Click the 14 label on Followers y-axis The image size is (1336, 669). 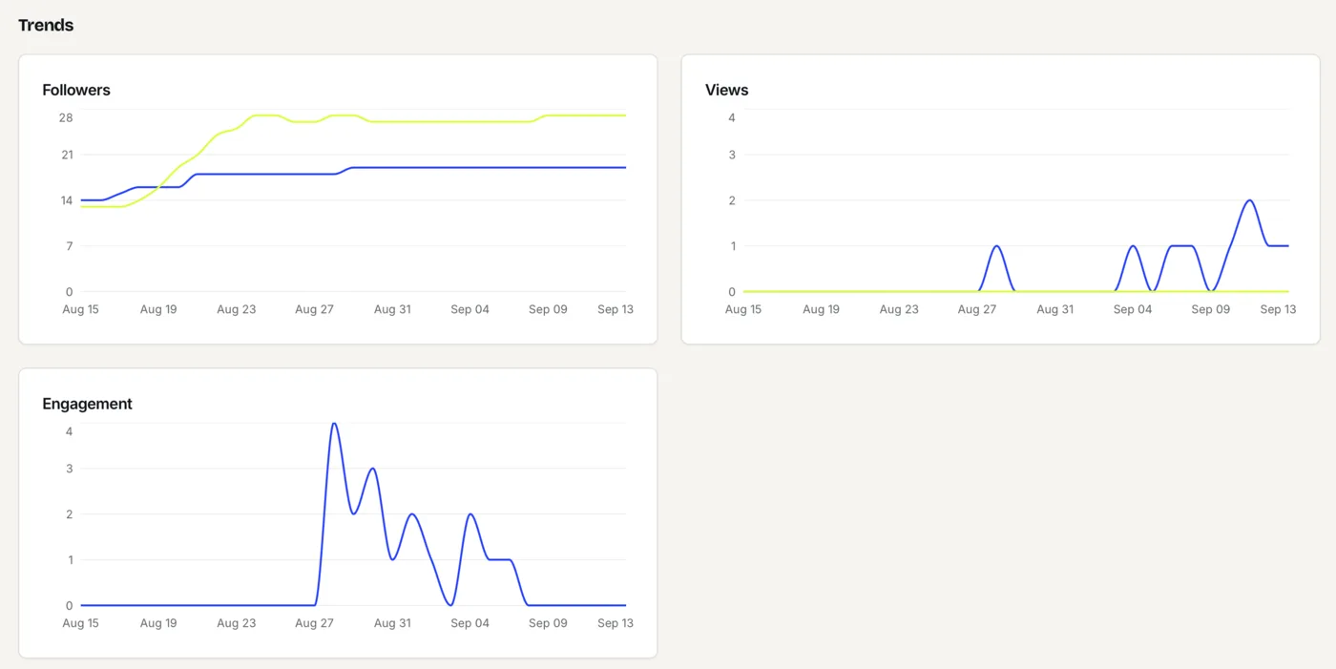[x=67, y=200]
